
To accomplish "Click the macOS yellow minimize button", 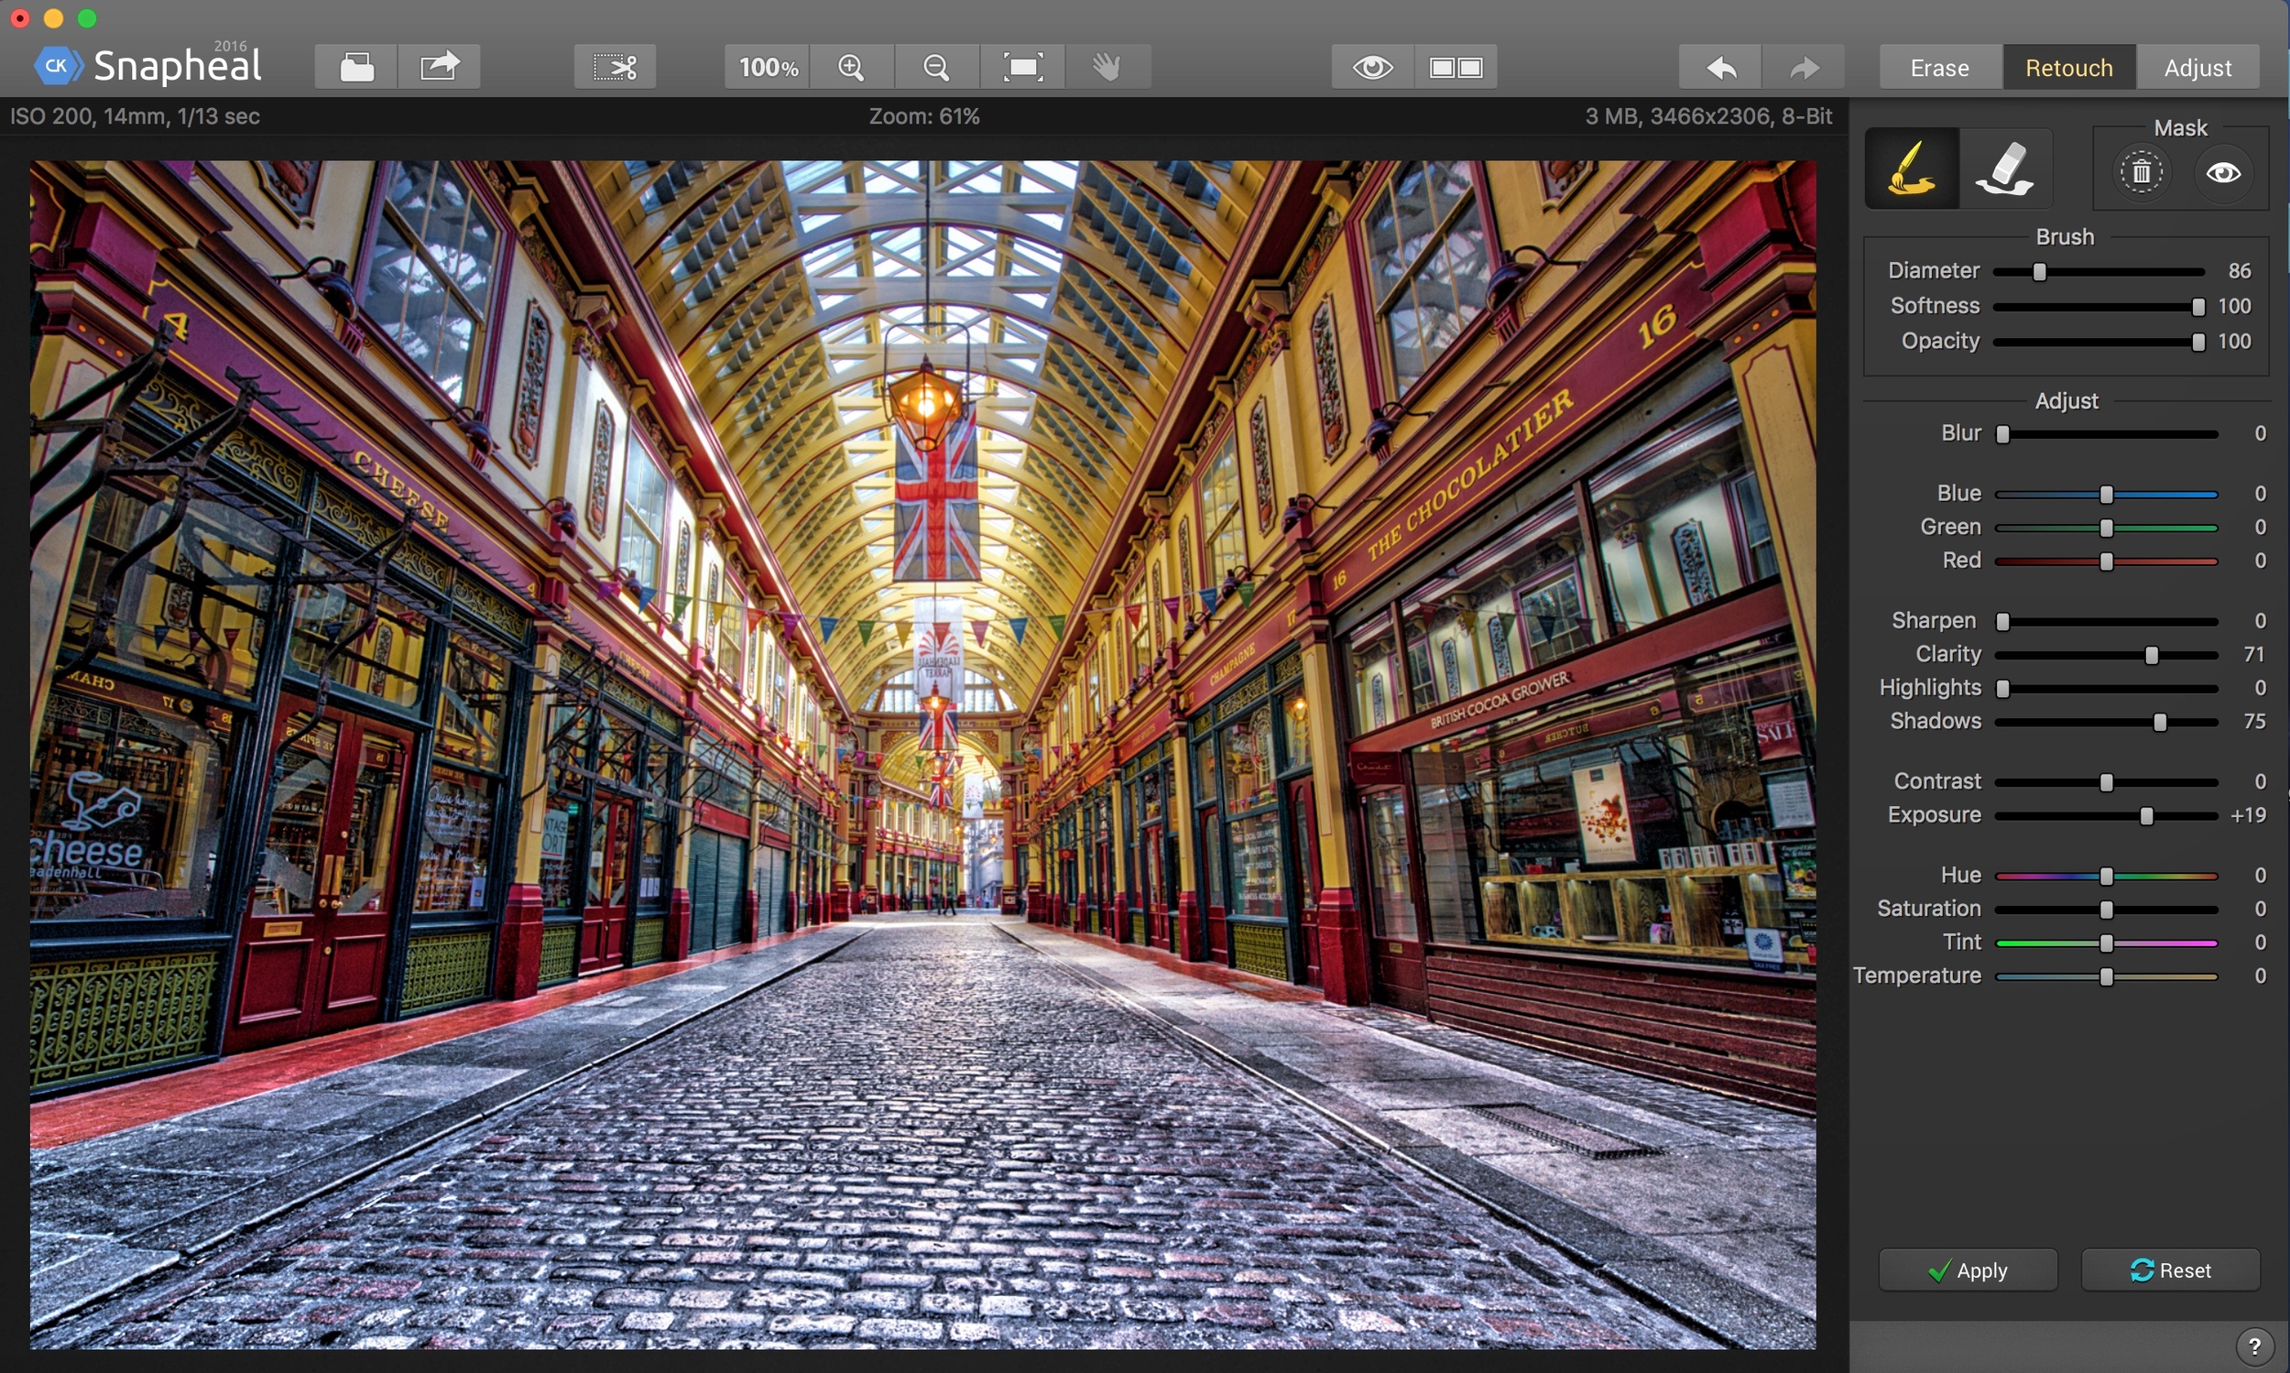I will 54,17.
